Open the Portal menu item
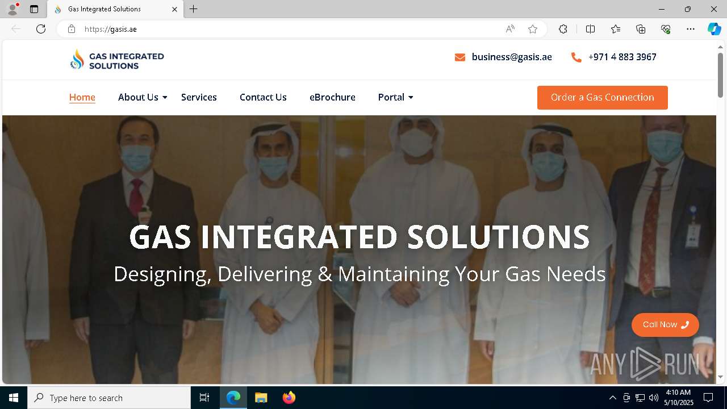The width and height of the screenshot is (727, 409). [391, 97]
